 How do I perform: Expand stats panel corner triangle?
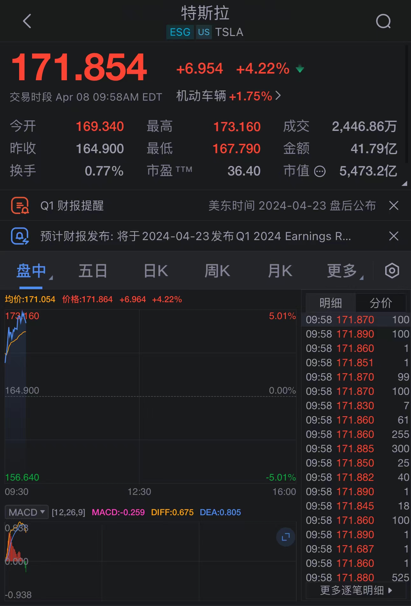[404, 183]
